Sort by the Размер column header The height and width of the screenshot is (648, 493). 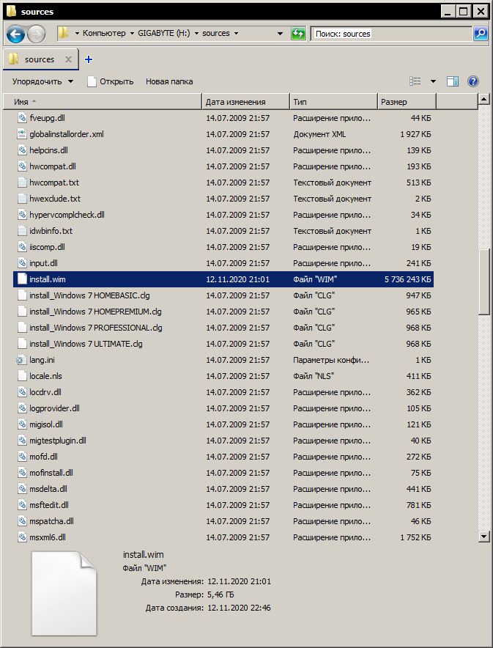[407, 102]
